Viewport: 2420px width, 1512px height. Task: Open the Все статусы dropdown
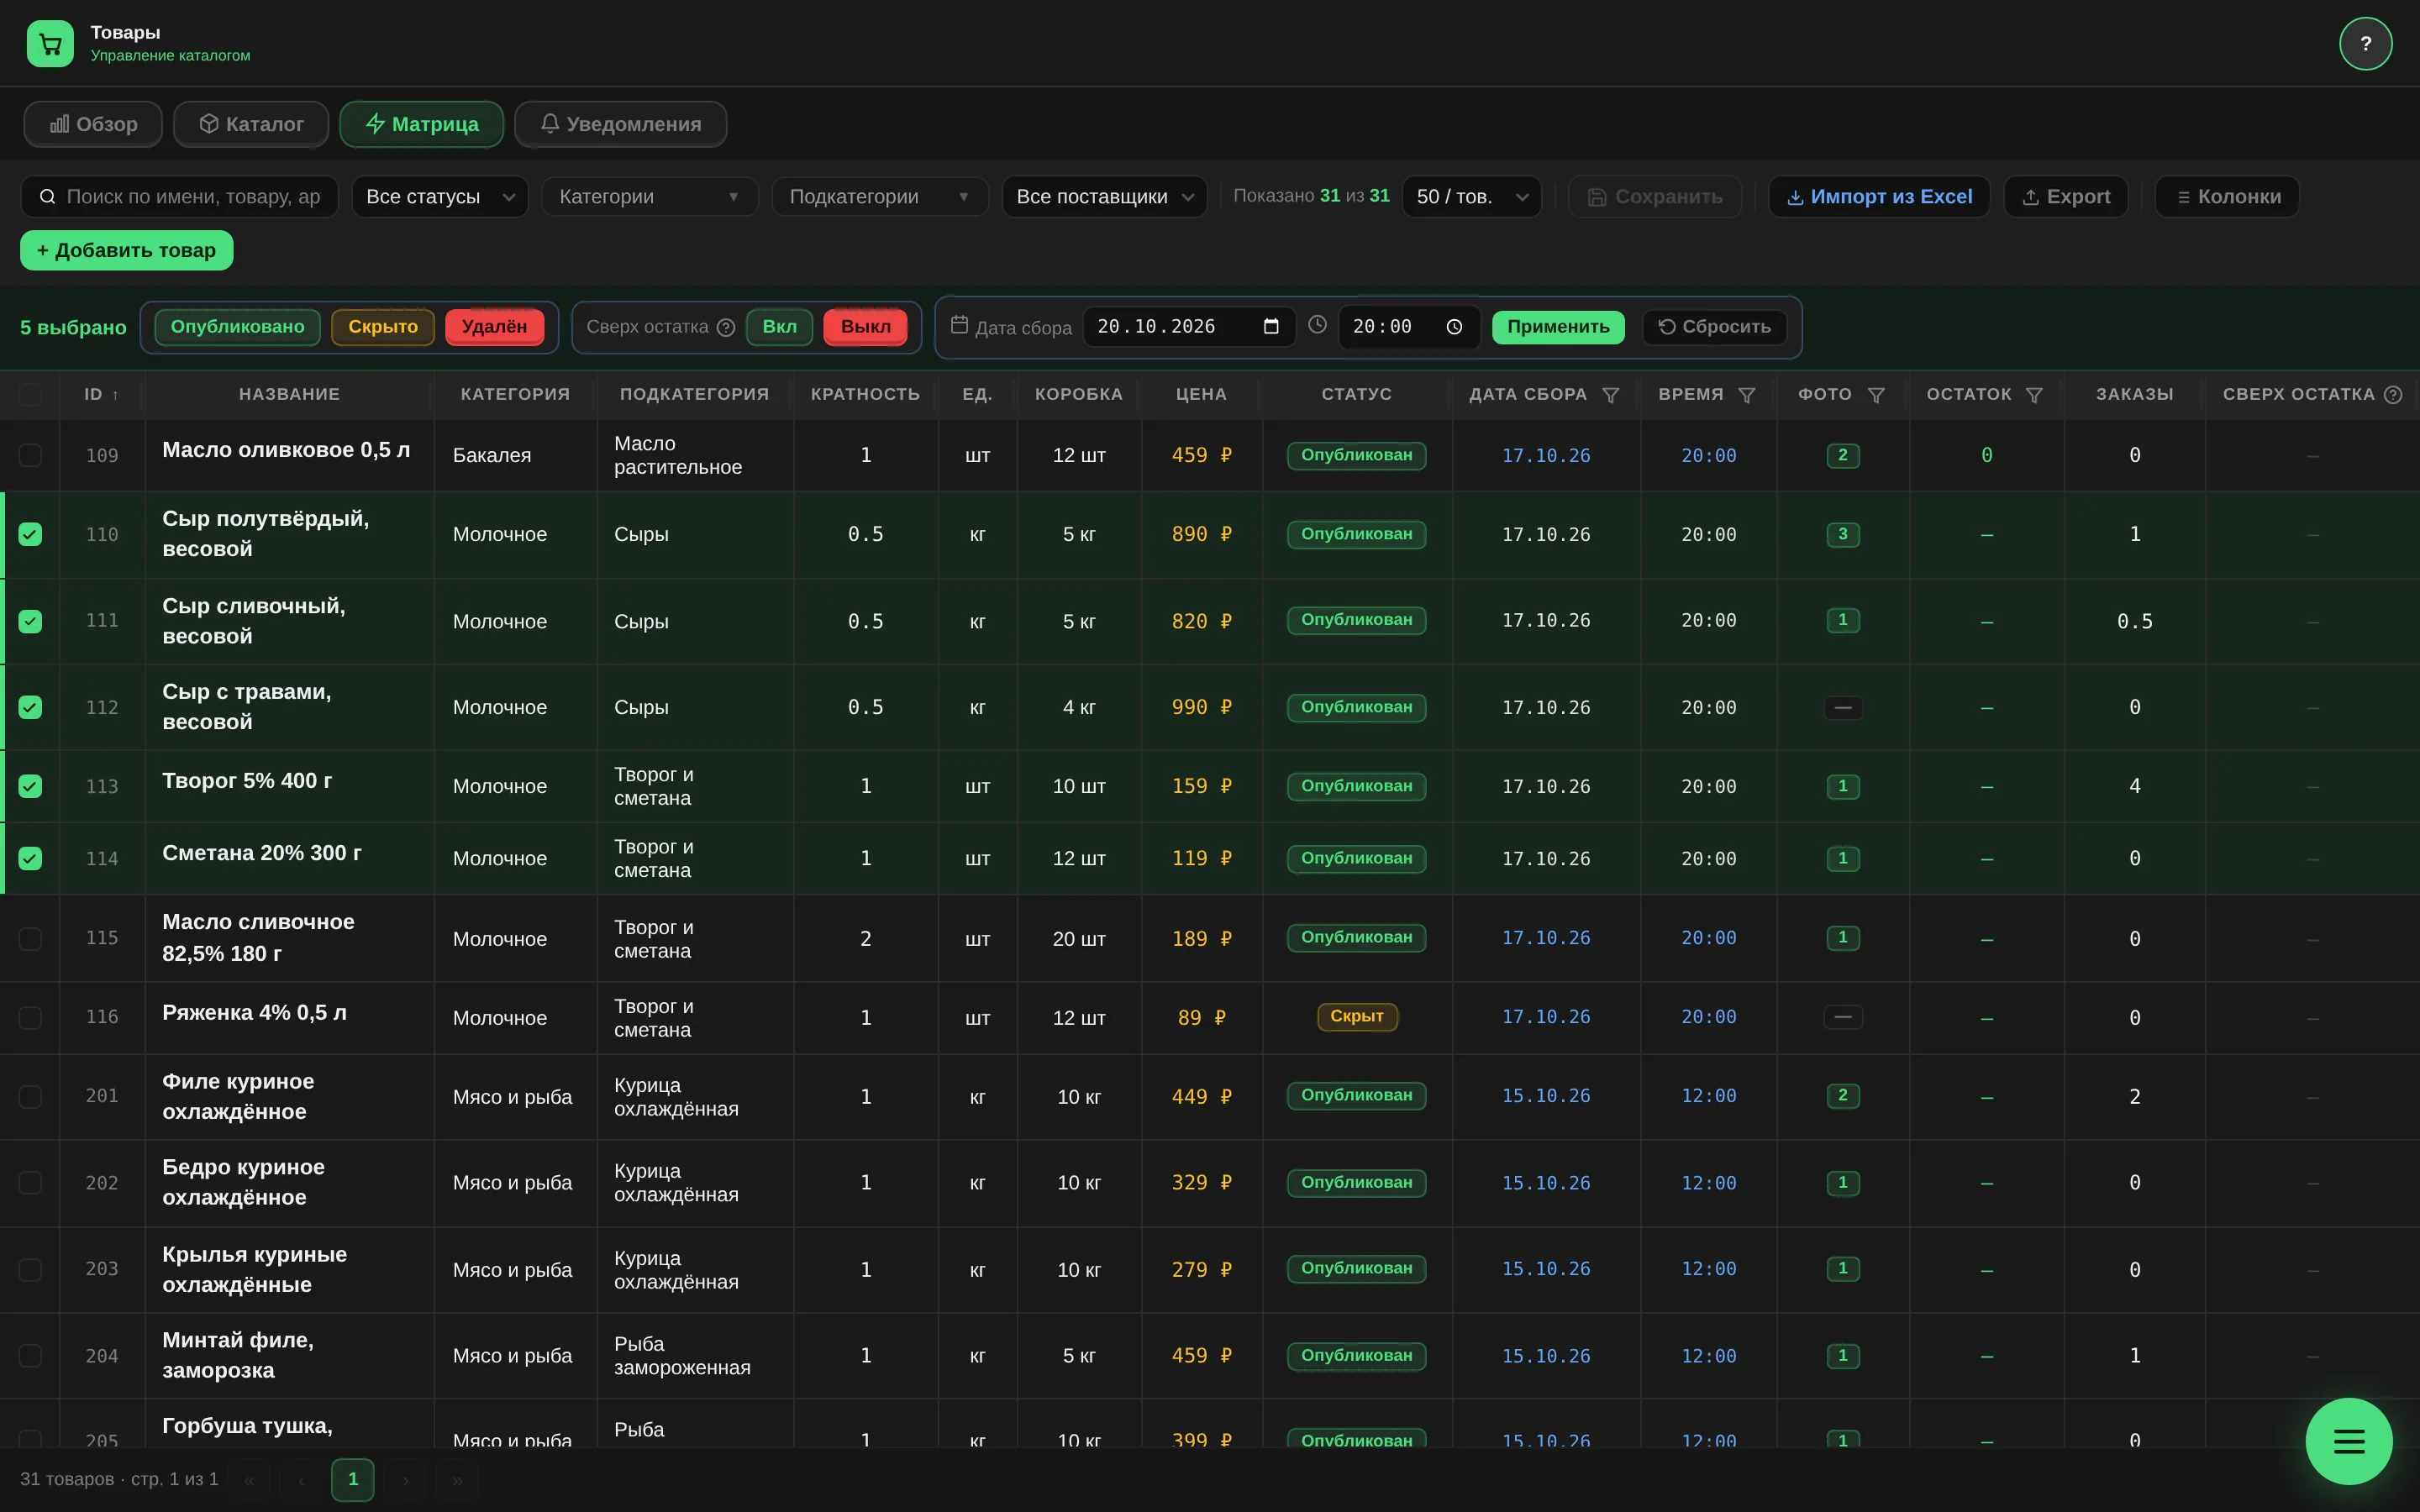click(x=440, y=197)
